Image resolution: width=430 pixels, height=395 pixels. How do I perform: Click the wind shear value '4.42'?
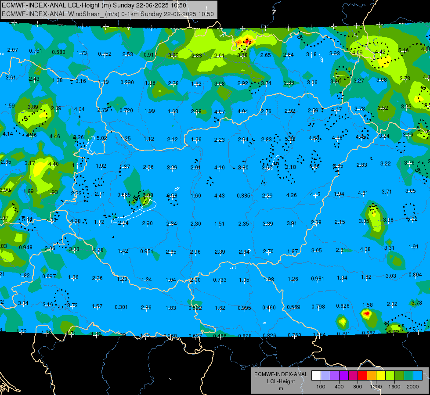pos(380,51)
